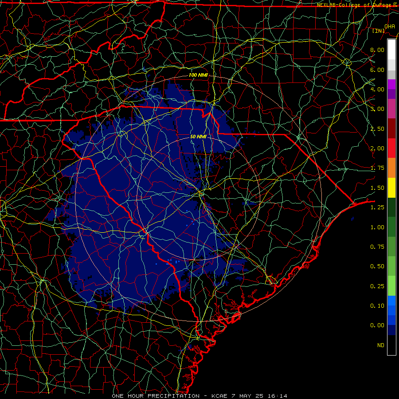Click the 0.75 legend value
Image resolution: width=399 pixels, height=399 pixels.
(x=377, y=247)
